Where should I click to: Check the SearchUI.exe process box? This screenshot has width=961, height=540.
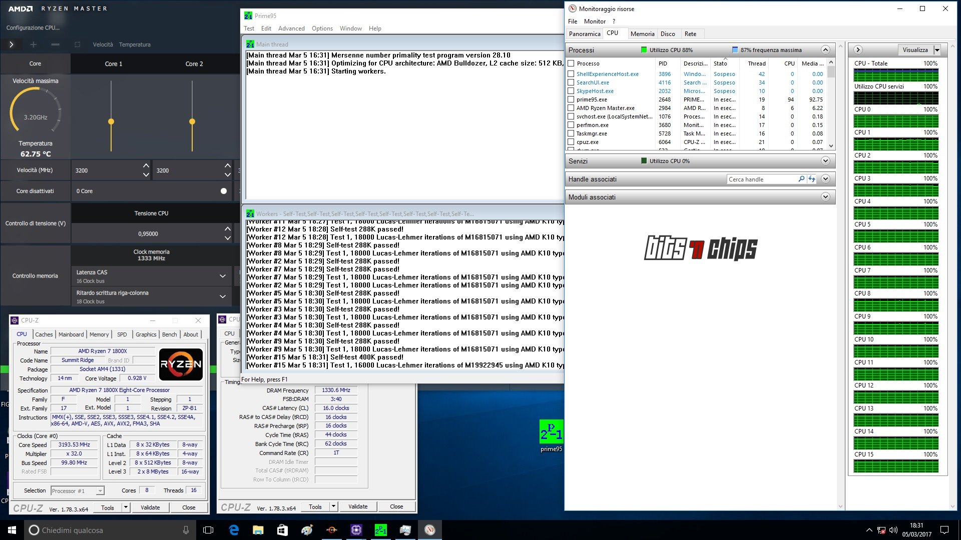coord(571,82)
